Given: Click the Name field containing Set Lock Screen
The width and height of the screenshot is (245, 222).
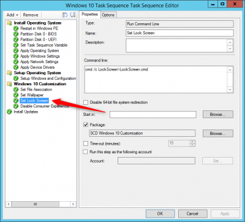Looking at the screenshot, I should coord(179,33).
